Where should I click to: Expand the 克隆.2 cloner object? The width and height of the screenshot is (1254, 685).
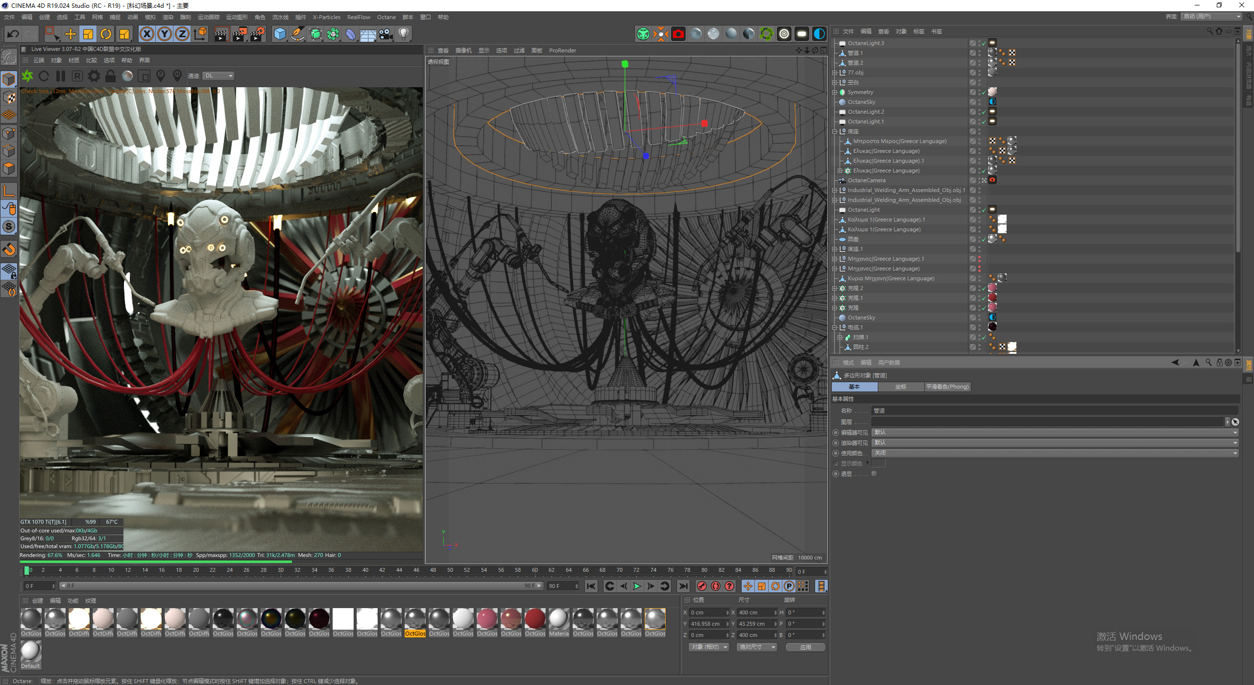click(835, 288)
